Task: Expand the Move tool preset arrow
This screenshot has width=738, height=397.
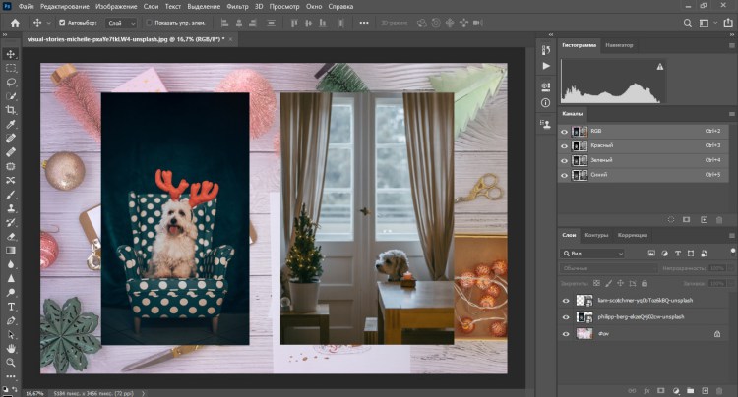Action: point(48,23)
